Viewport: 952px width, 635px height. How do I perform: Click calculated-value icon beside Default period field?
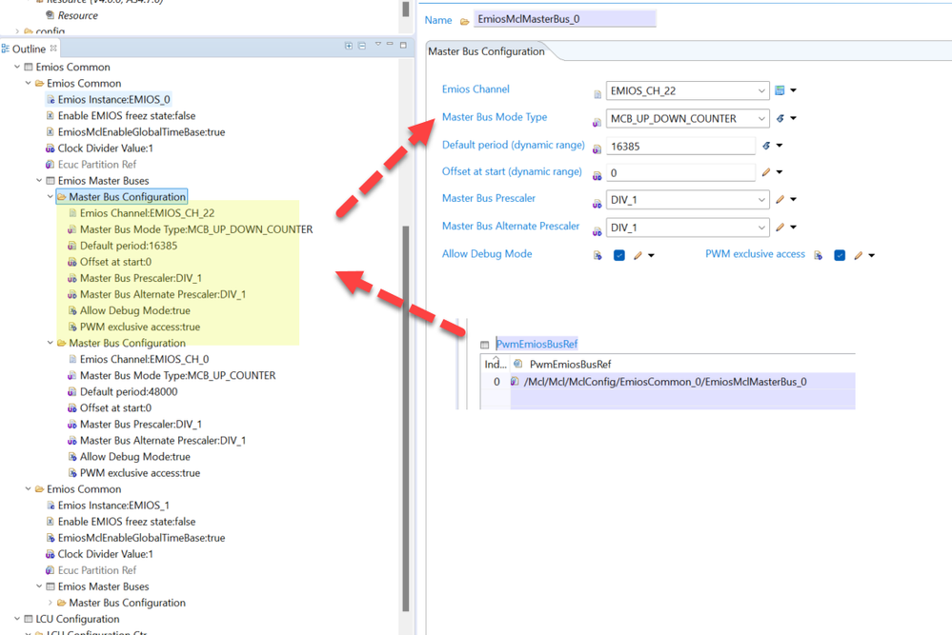766,146
